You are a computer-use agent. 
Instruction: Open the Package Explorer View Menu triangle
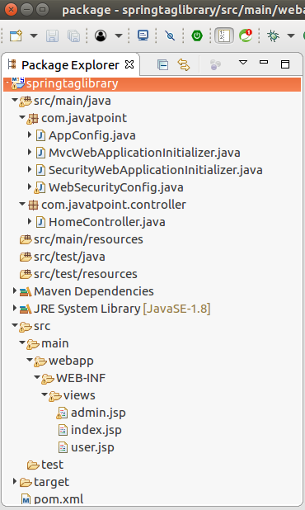pos(243,63)
